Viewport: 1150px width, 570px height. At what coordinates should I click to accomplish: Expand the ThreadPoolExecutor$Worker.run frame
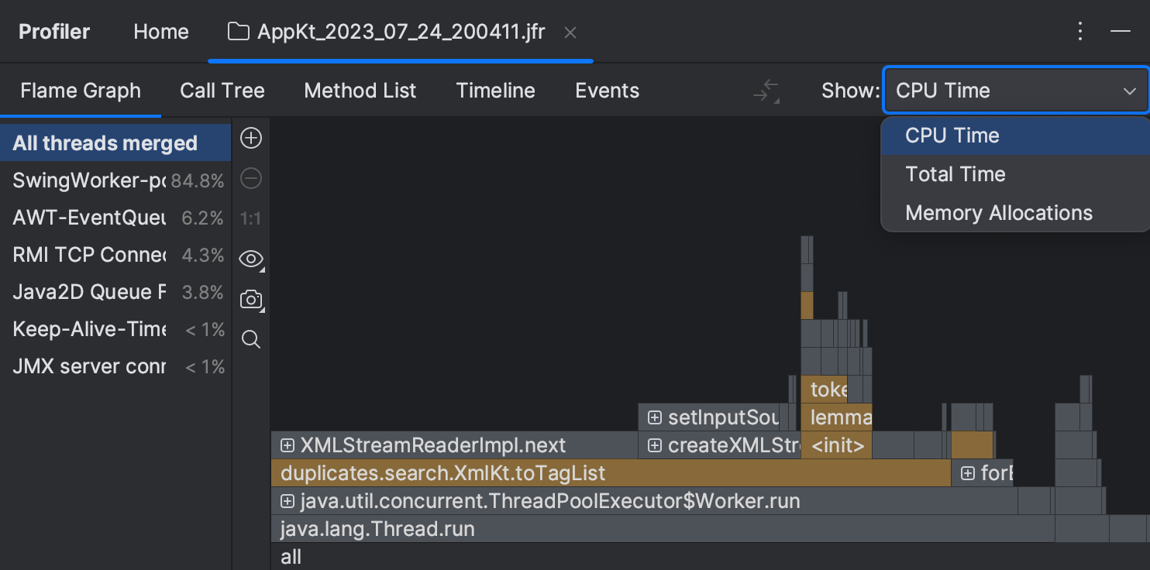pyautogui.click(x=287, y=500)
